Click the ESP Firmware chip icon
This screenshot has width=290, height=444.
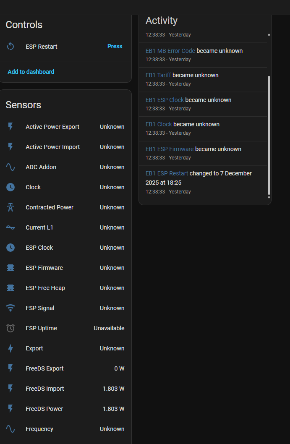[10, 268]
